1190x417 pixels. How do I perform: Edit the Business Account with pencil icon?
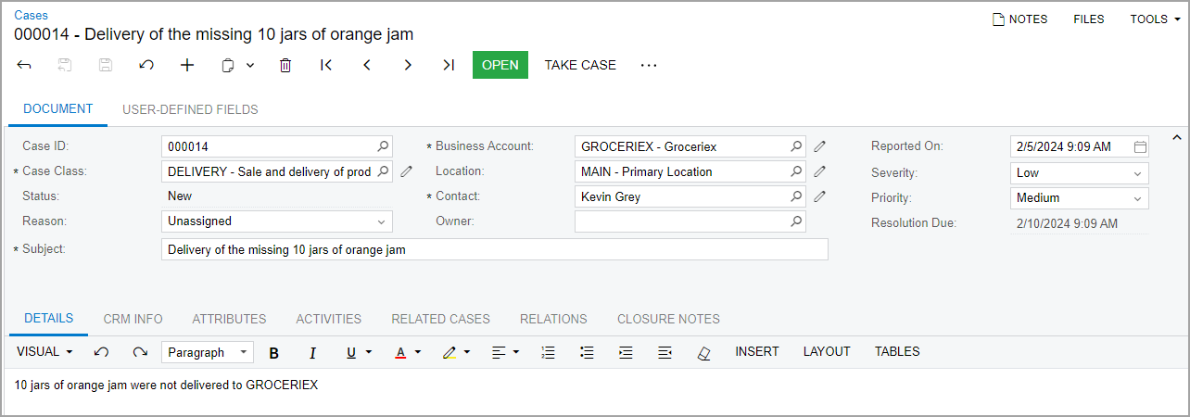point(819,146)
